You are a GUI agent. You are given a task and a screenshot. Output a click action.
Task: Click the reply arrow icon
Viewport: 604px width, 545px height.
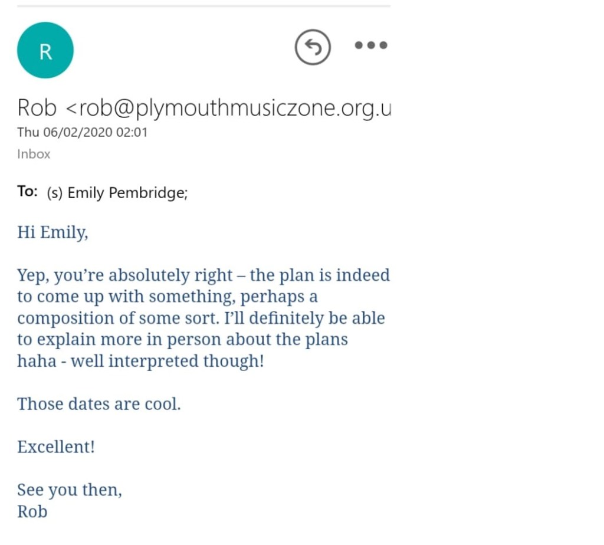tap(314, 47)
